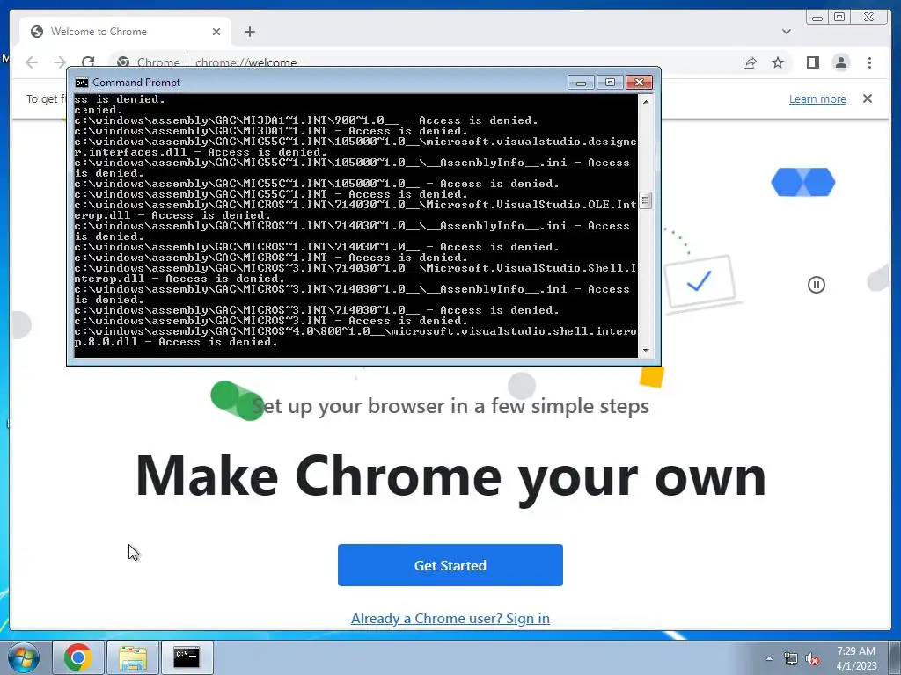
Task: Expand the tab search dropdown chevron
Action: (786, 32)
